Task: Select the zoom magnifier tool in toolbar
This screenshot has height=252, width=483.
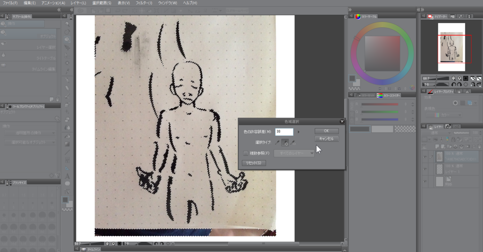Action: 67,24
